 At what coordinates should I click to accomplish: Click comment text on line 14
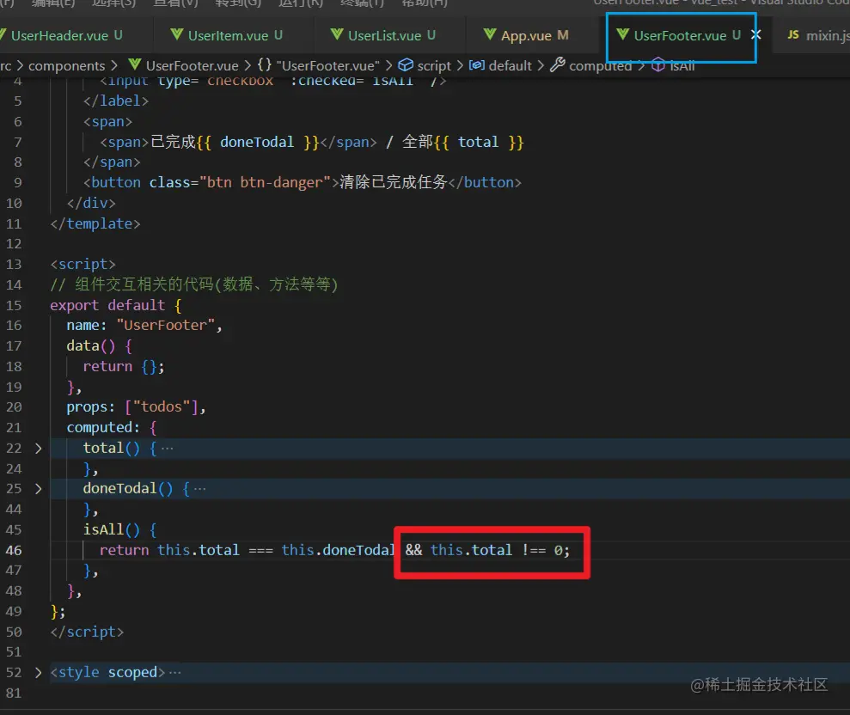point(194,284)
